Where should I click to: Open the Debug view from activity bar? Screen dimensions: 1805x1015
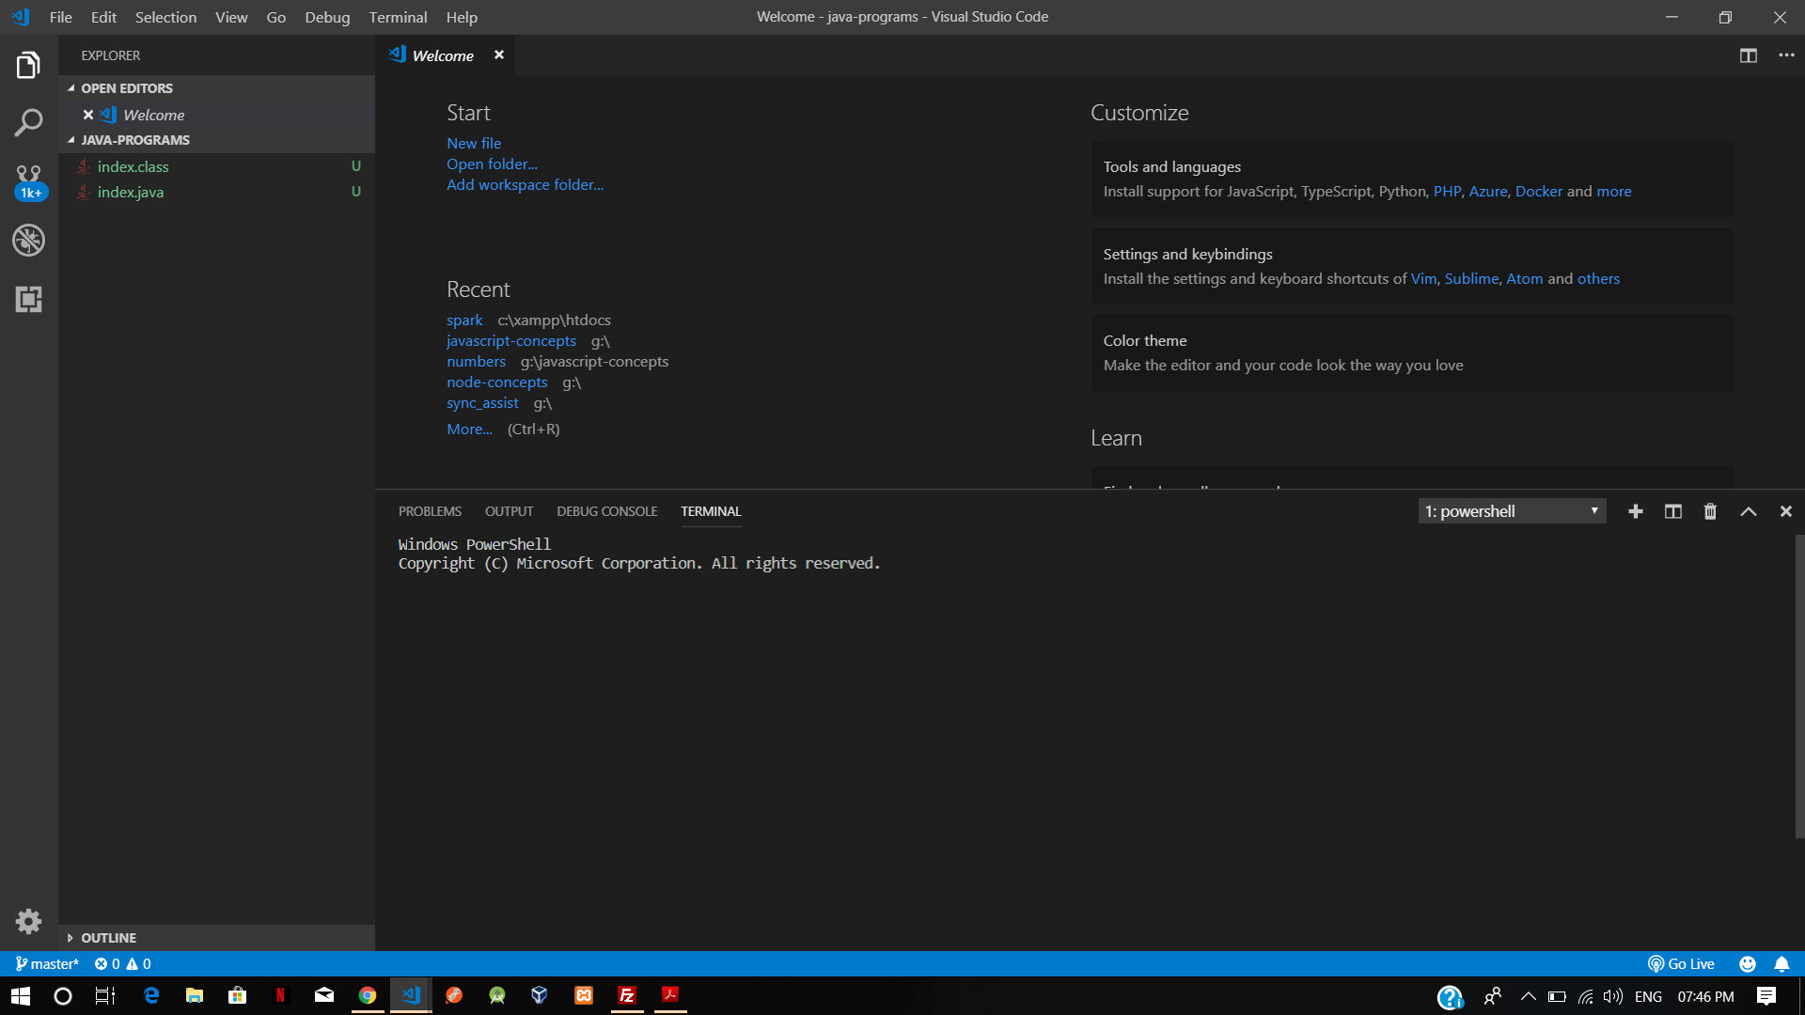point(28,241)
